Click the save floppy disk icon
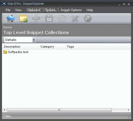Image resolution: width=133 pixels, height=121 pixels. (49, 18)
